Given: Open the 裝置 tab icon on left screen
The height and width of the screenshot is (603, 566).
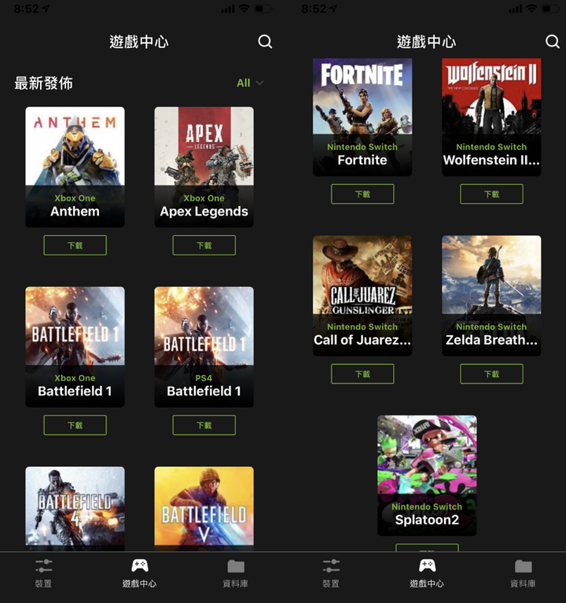Looking at the screenshot, I should [44, 566].
